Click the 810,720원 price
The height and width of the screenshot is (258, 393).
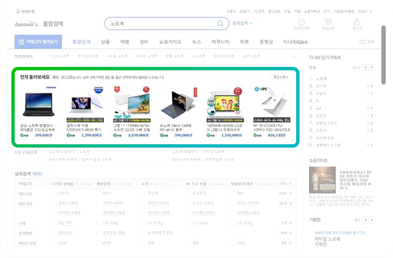tap(276, 135)
